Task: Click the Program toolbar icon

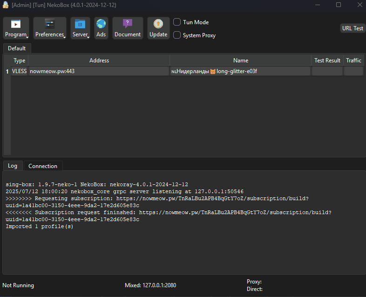Action: coord(16,24)
